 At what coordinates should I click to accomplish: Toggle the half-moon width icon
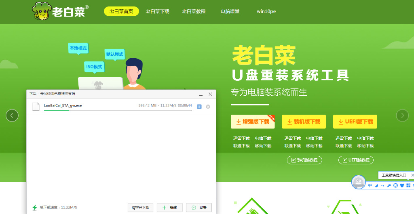[x=376, y=186]
